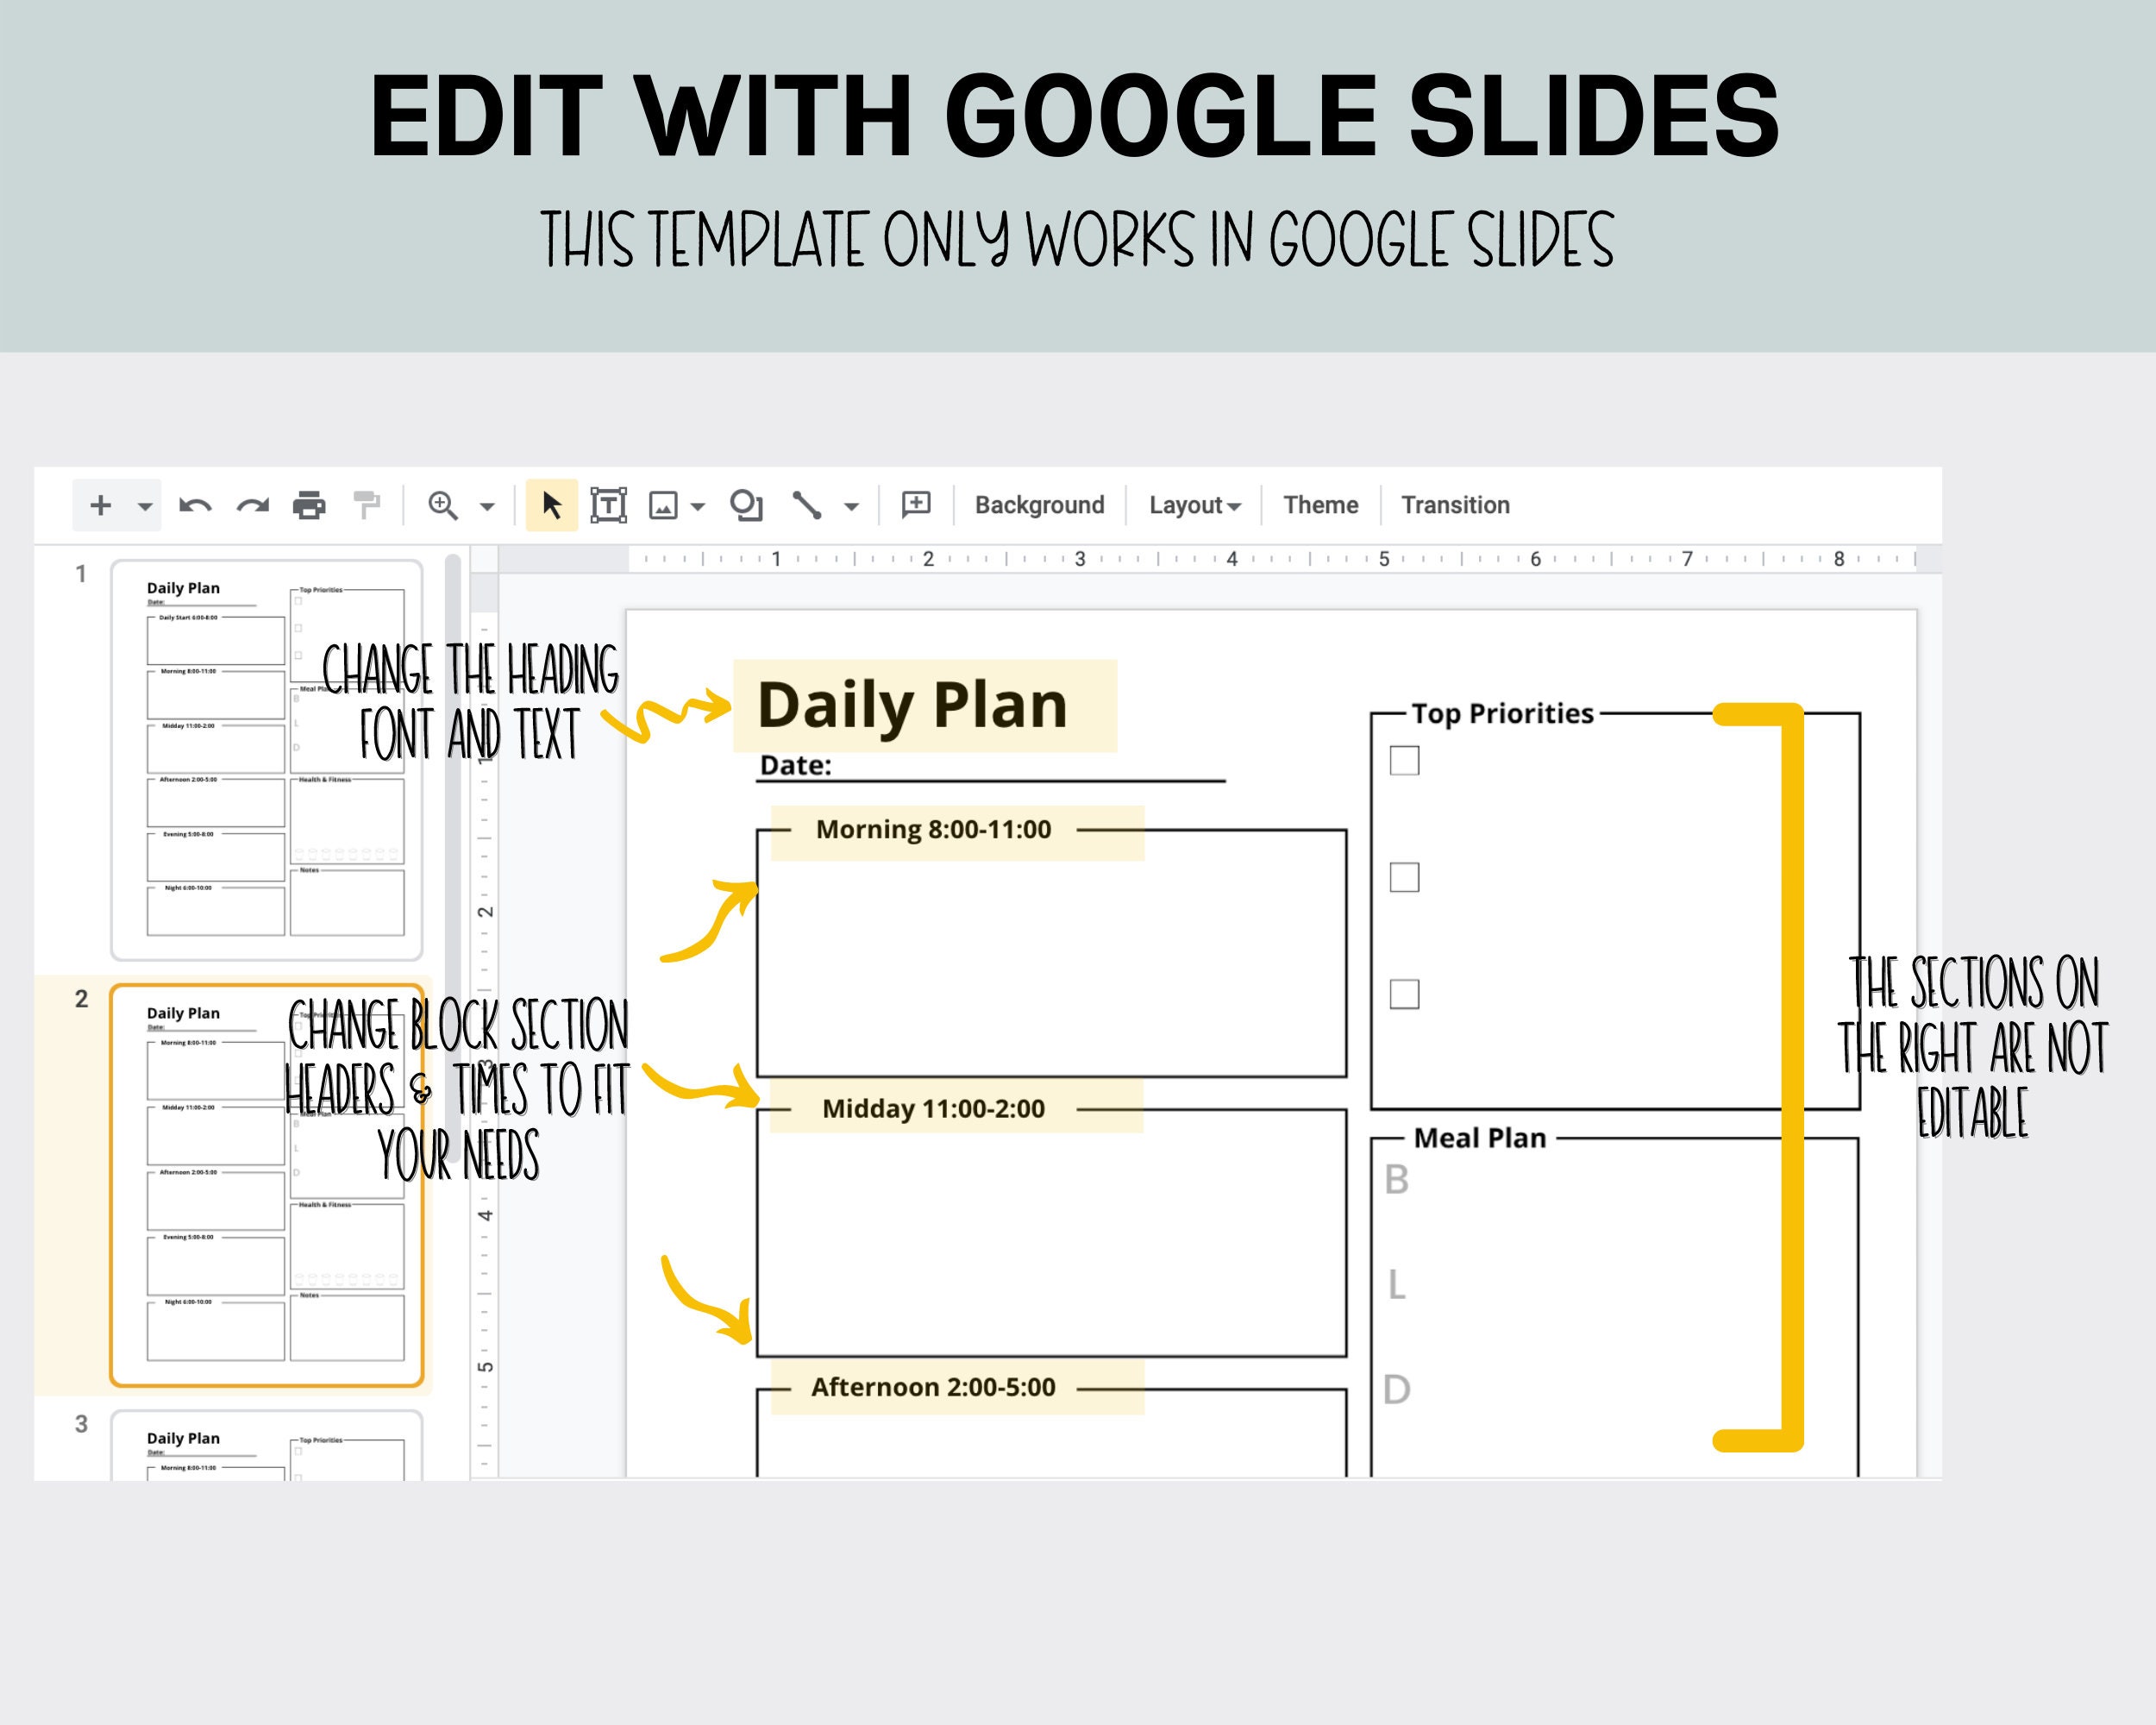Viewport: 2156px width, 1725px height.
Task: Click the Background button
Action: pyautogui.click(x=1039, y=505)
